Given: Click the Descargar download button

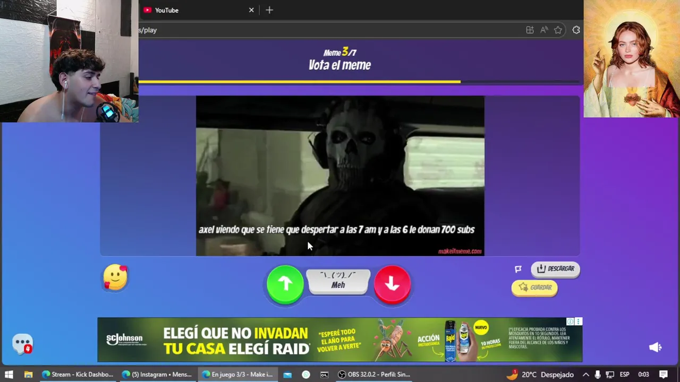Looking at the screenshot, I should pyautogui.click(x=555, y=268).
